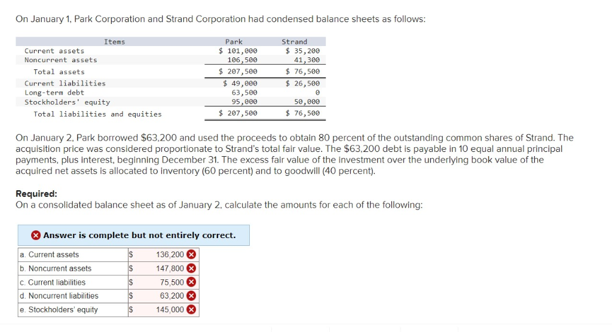Click the error icon beside 63,200

191,296
